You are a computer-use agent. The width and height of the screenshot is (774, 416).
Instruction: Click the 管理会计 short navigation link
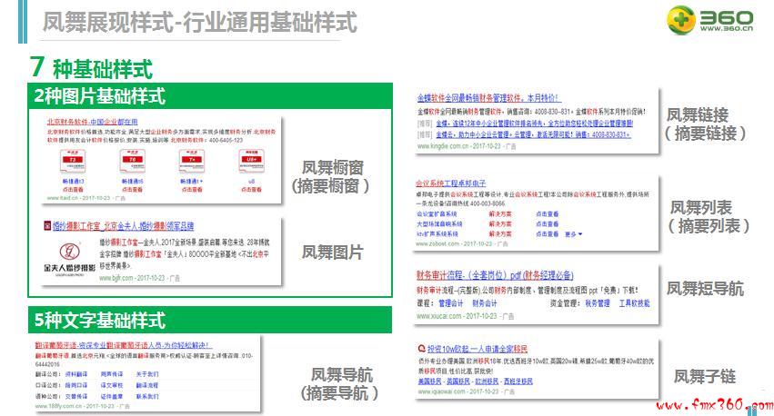[x=451, y=303]
